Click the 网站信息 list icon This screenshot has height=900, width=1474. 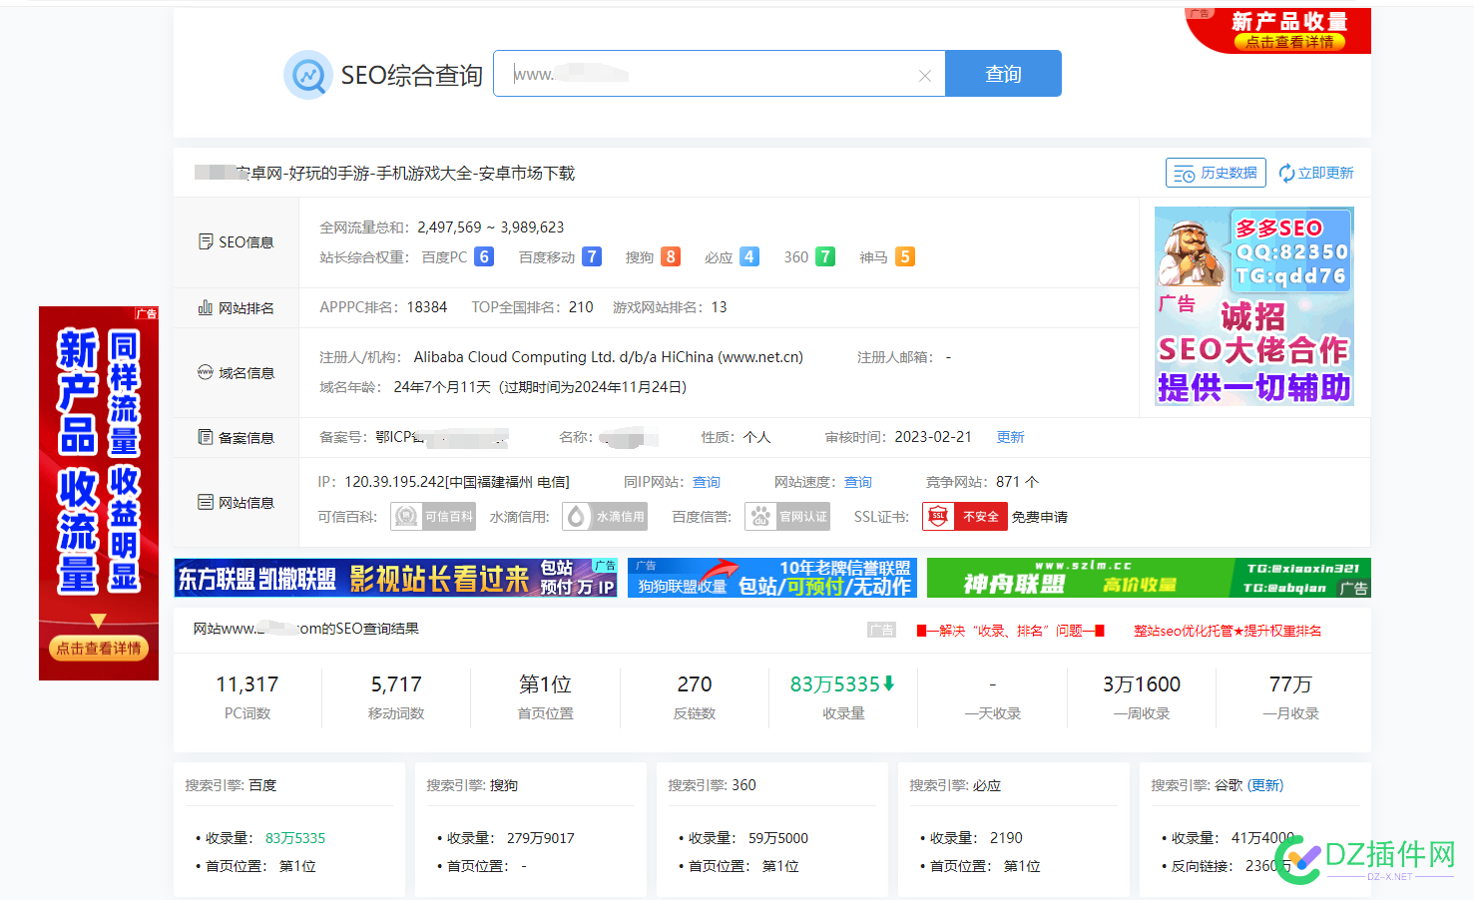(x=206, y=502)
